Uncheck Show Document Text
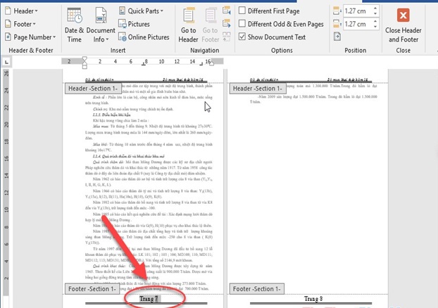The image size is (438, 308). coord(272,37)
